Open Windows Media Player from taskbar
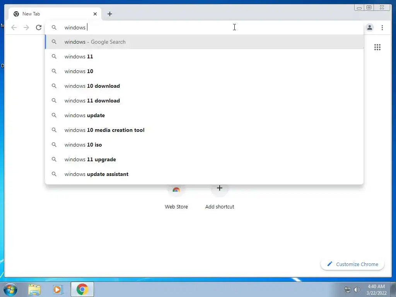Image resolution: width=396 pixels, height=297 pixels. click(58, 289)
